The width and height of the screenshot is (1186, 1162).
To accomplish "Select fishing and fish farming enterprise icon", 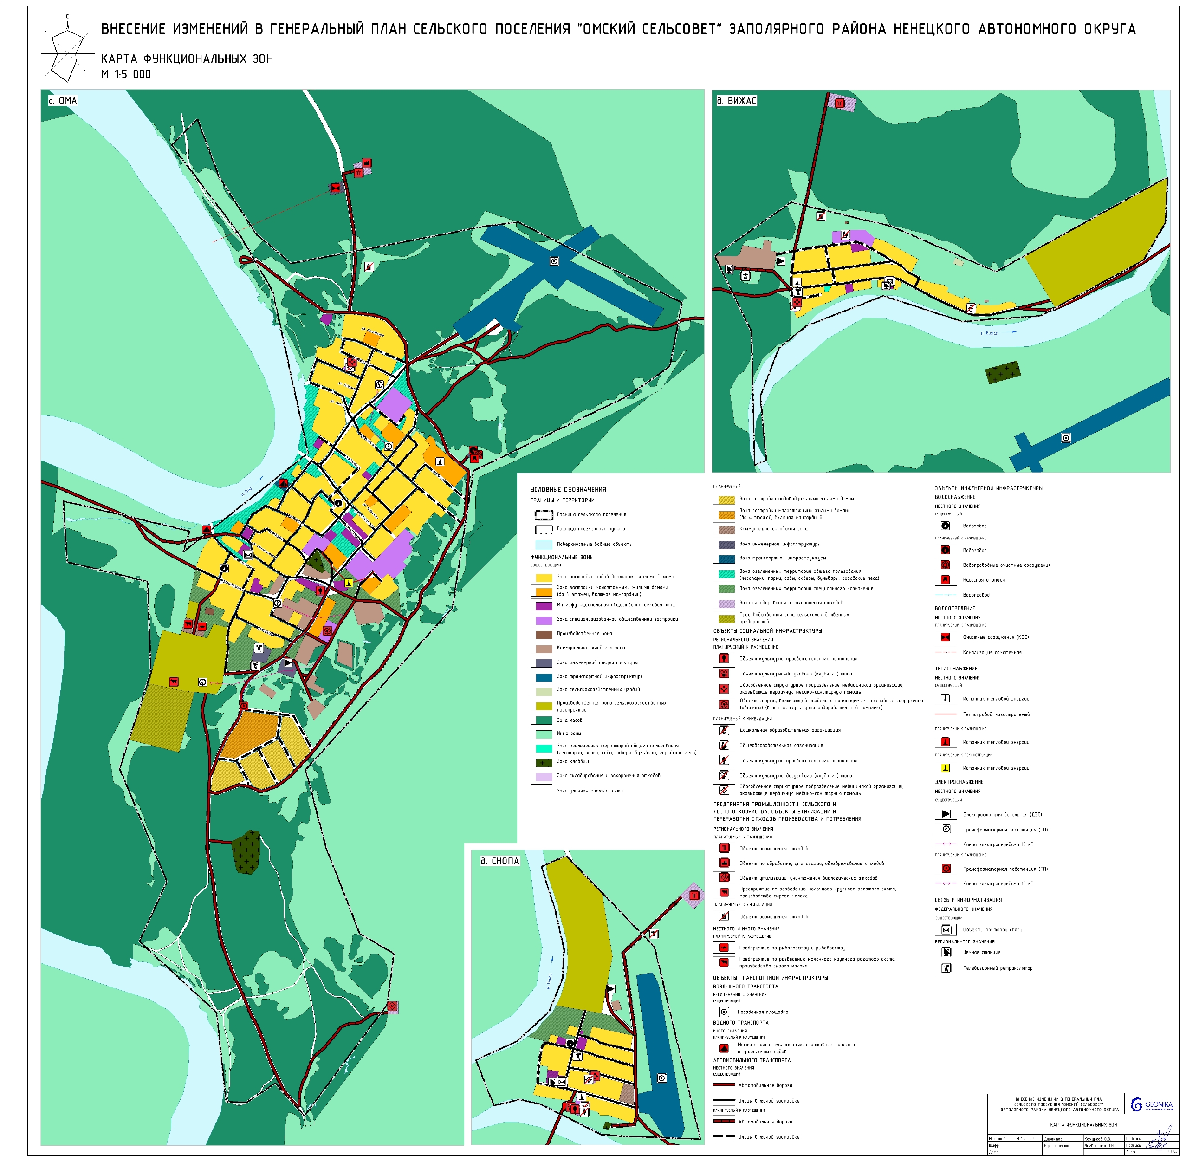I will 724,948.
